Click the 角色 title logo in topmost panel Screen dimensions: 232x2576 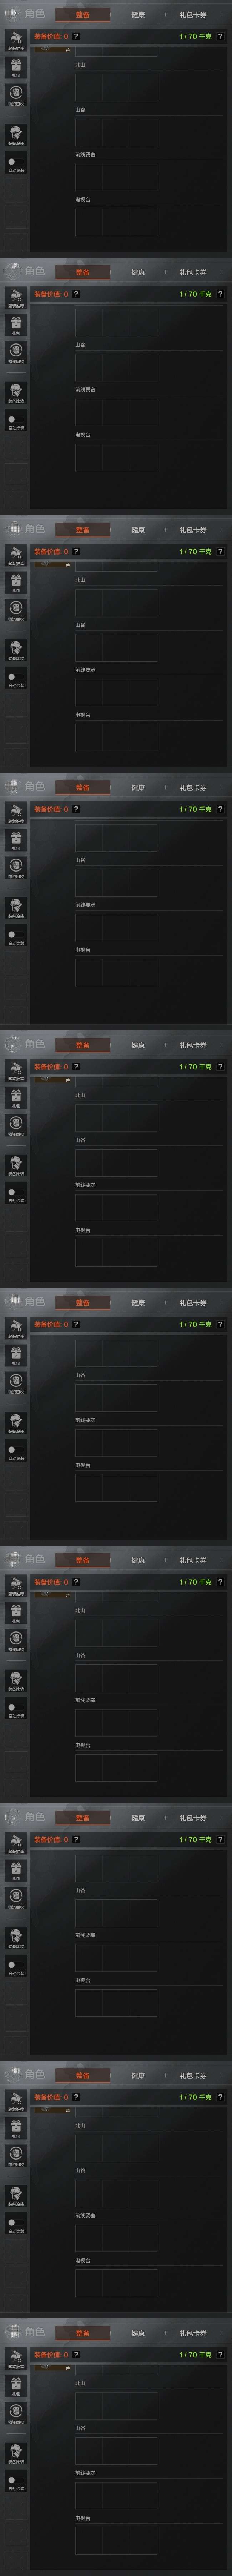[x=25, y=14]
